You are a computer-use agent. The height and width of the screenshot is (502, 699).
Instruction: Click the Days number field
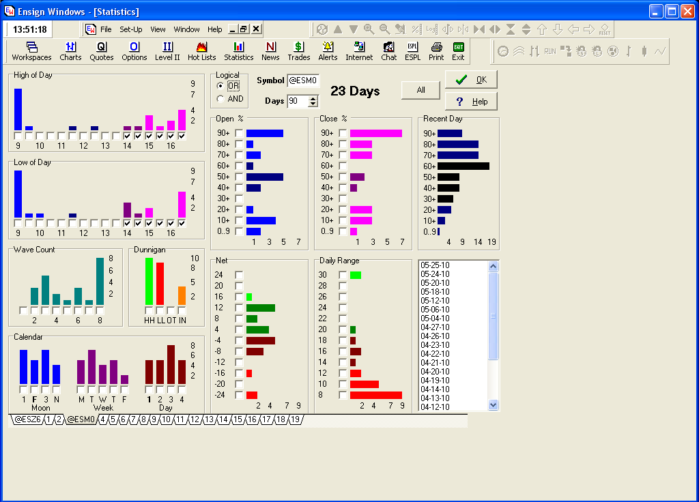[x=298, y=101]
